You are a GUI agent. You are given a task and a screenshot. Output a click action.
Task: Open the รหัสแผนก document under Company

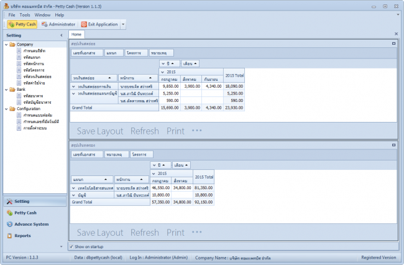32,57
